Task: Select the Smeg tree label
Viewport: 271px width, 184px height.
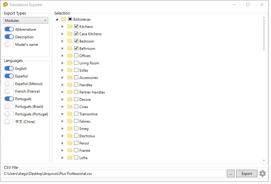Action: click(x=84, y=129)
